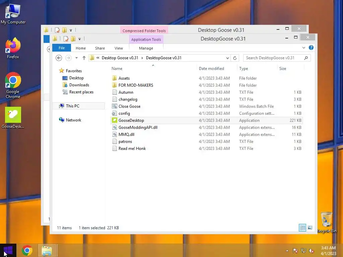The image size is (343, 257).
Task: Go up one folder level
Action: (84, 58)
